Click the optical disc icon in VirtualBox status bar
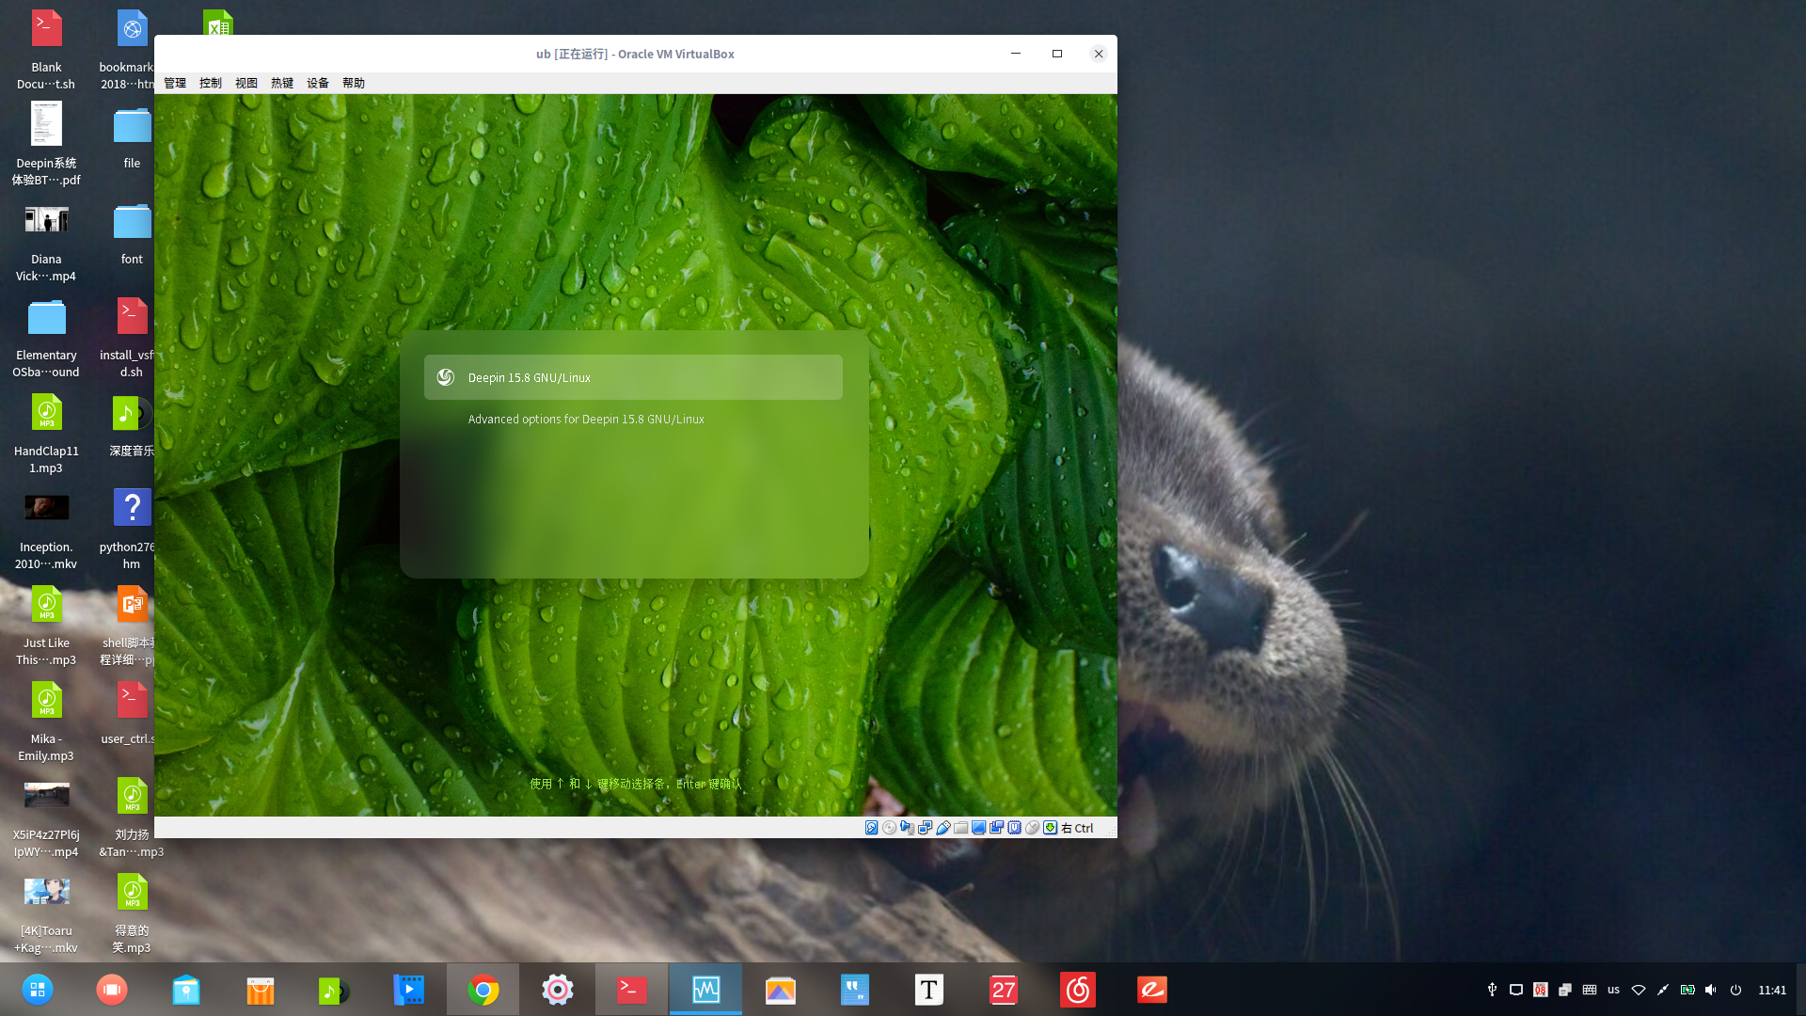Image resolution: width=1806 pixels, height=1016 pixels. tap(889, 828)
